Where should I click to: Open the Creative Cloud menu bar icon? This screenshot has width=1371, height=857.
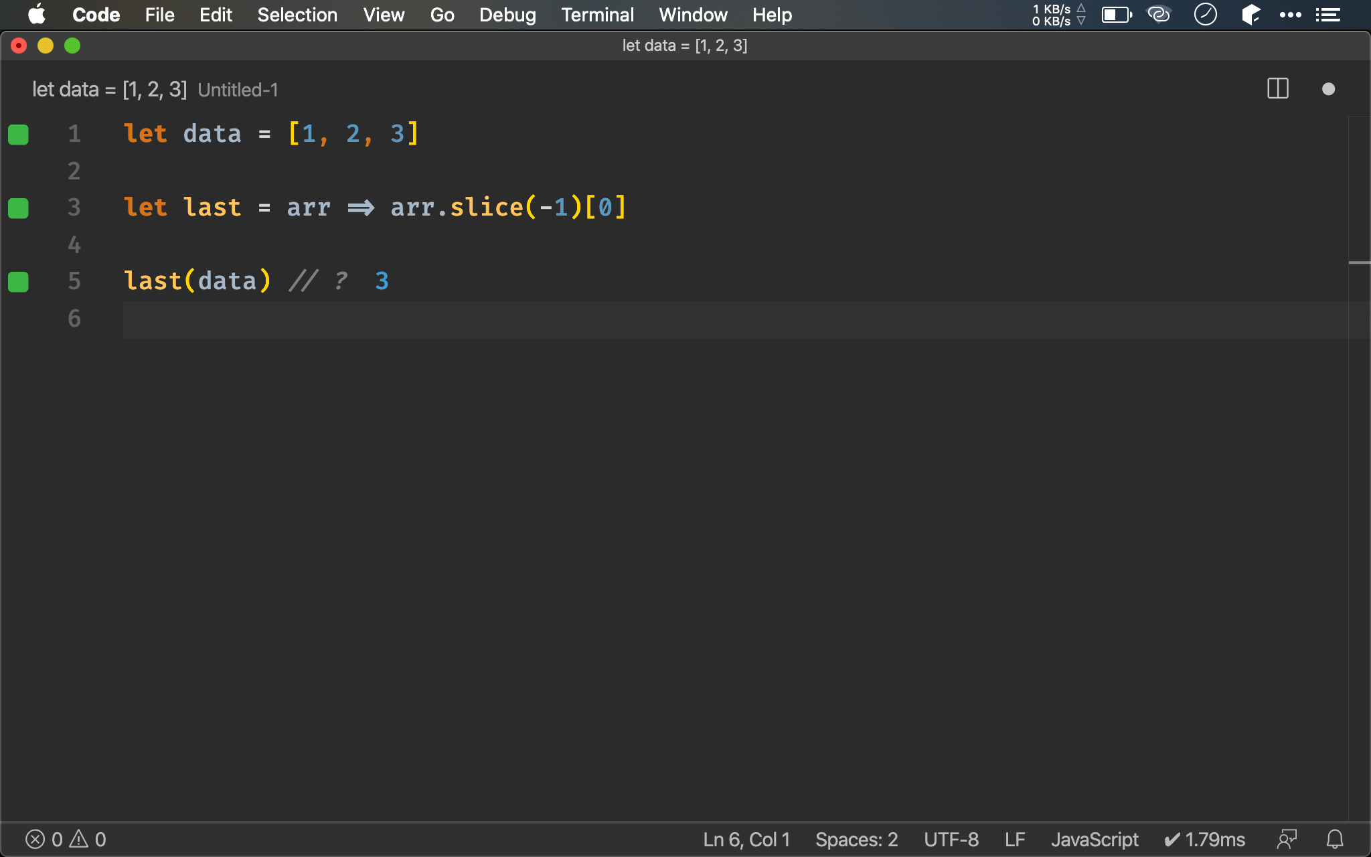1159,14
